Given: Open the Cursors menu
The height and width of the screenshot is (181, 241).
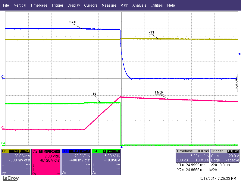Looking at the screenshot, I should pyautogui.click(x=91, y=5).
